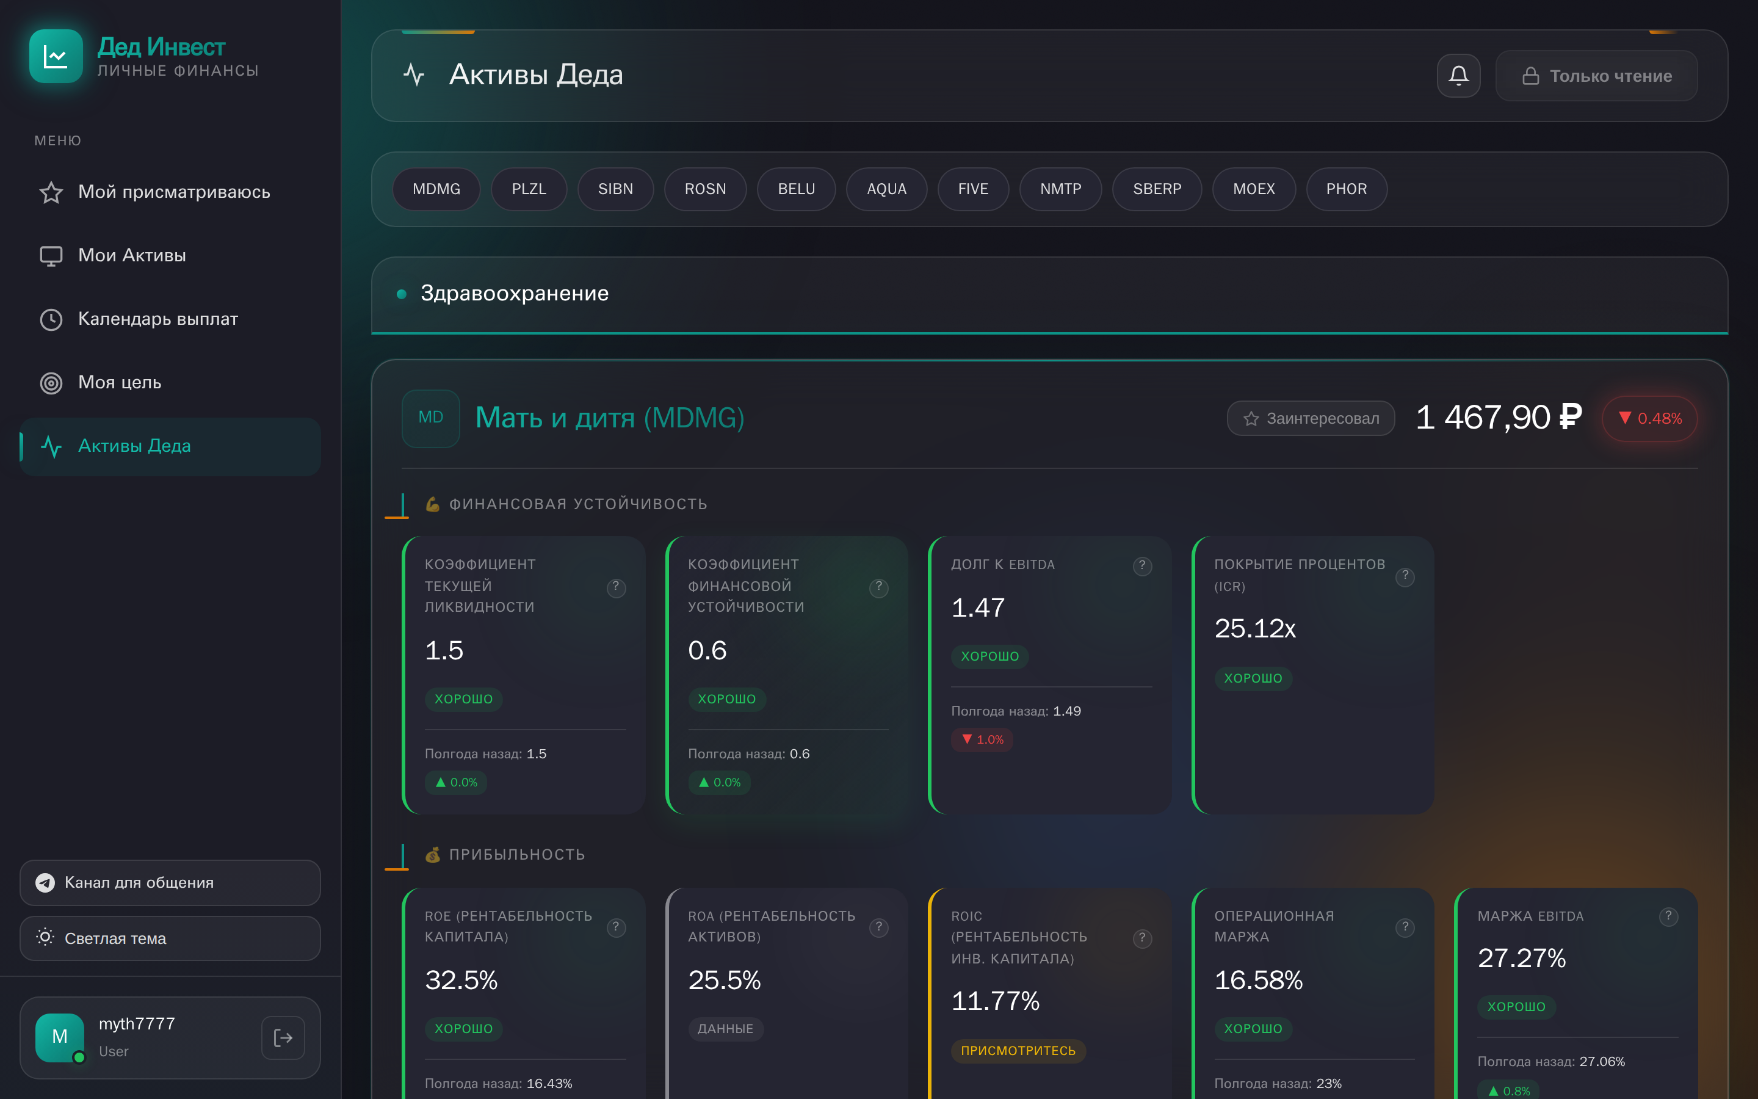The width and height of the screenshot is (1758, 1099).
Task: Toggle Светлая тема theme switch
Action: click(170, 938)
